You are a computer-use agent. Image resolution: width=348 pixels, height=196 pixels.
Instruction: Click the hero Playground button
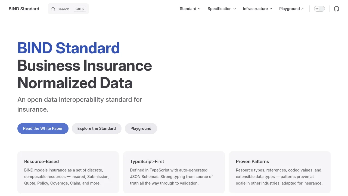(141, 128)
